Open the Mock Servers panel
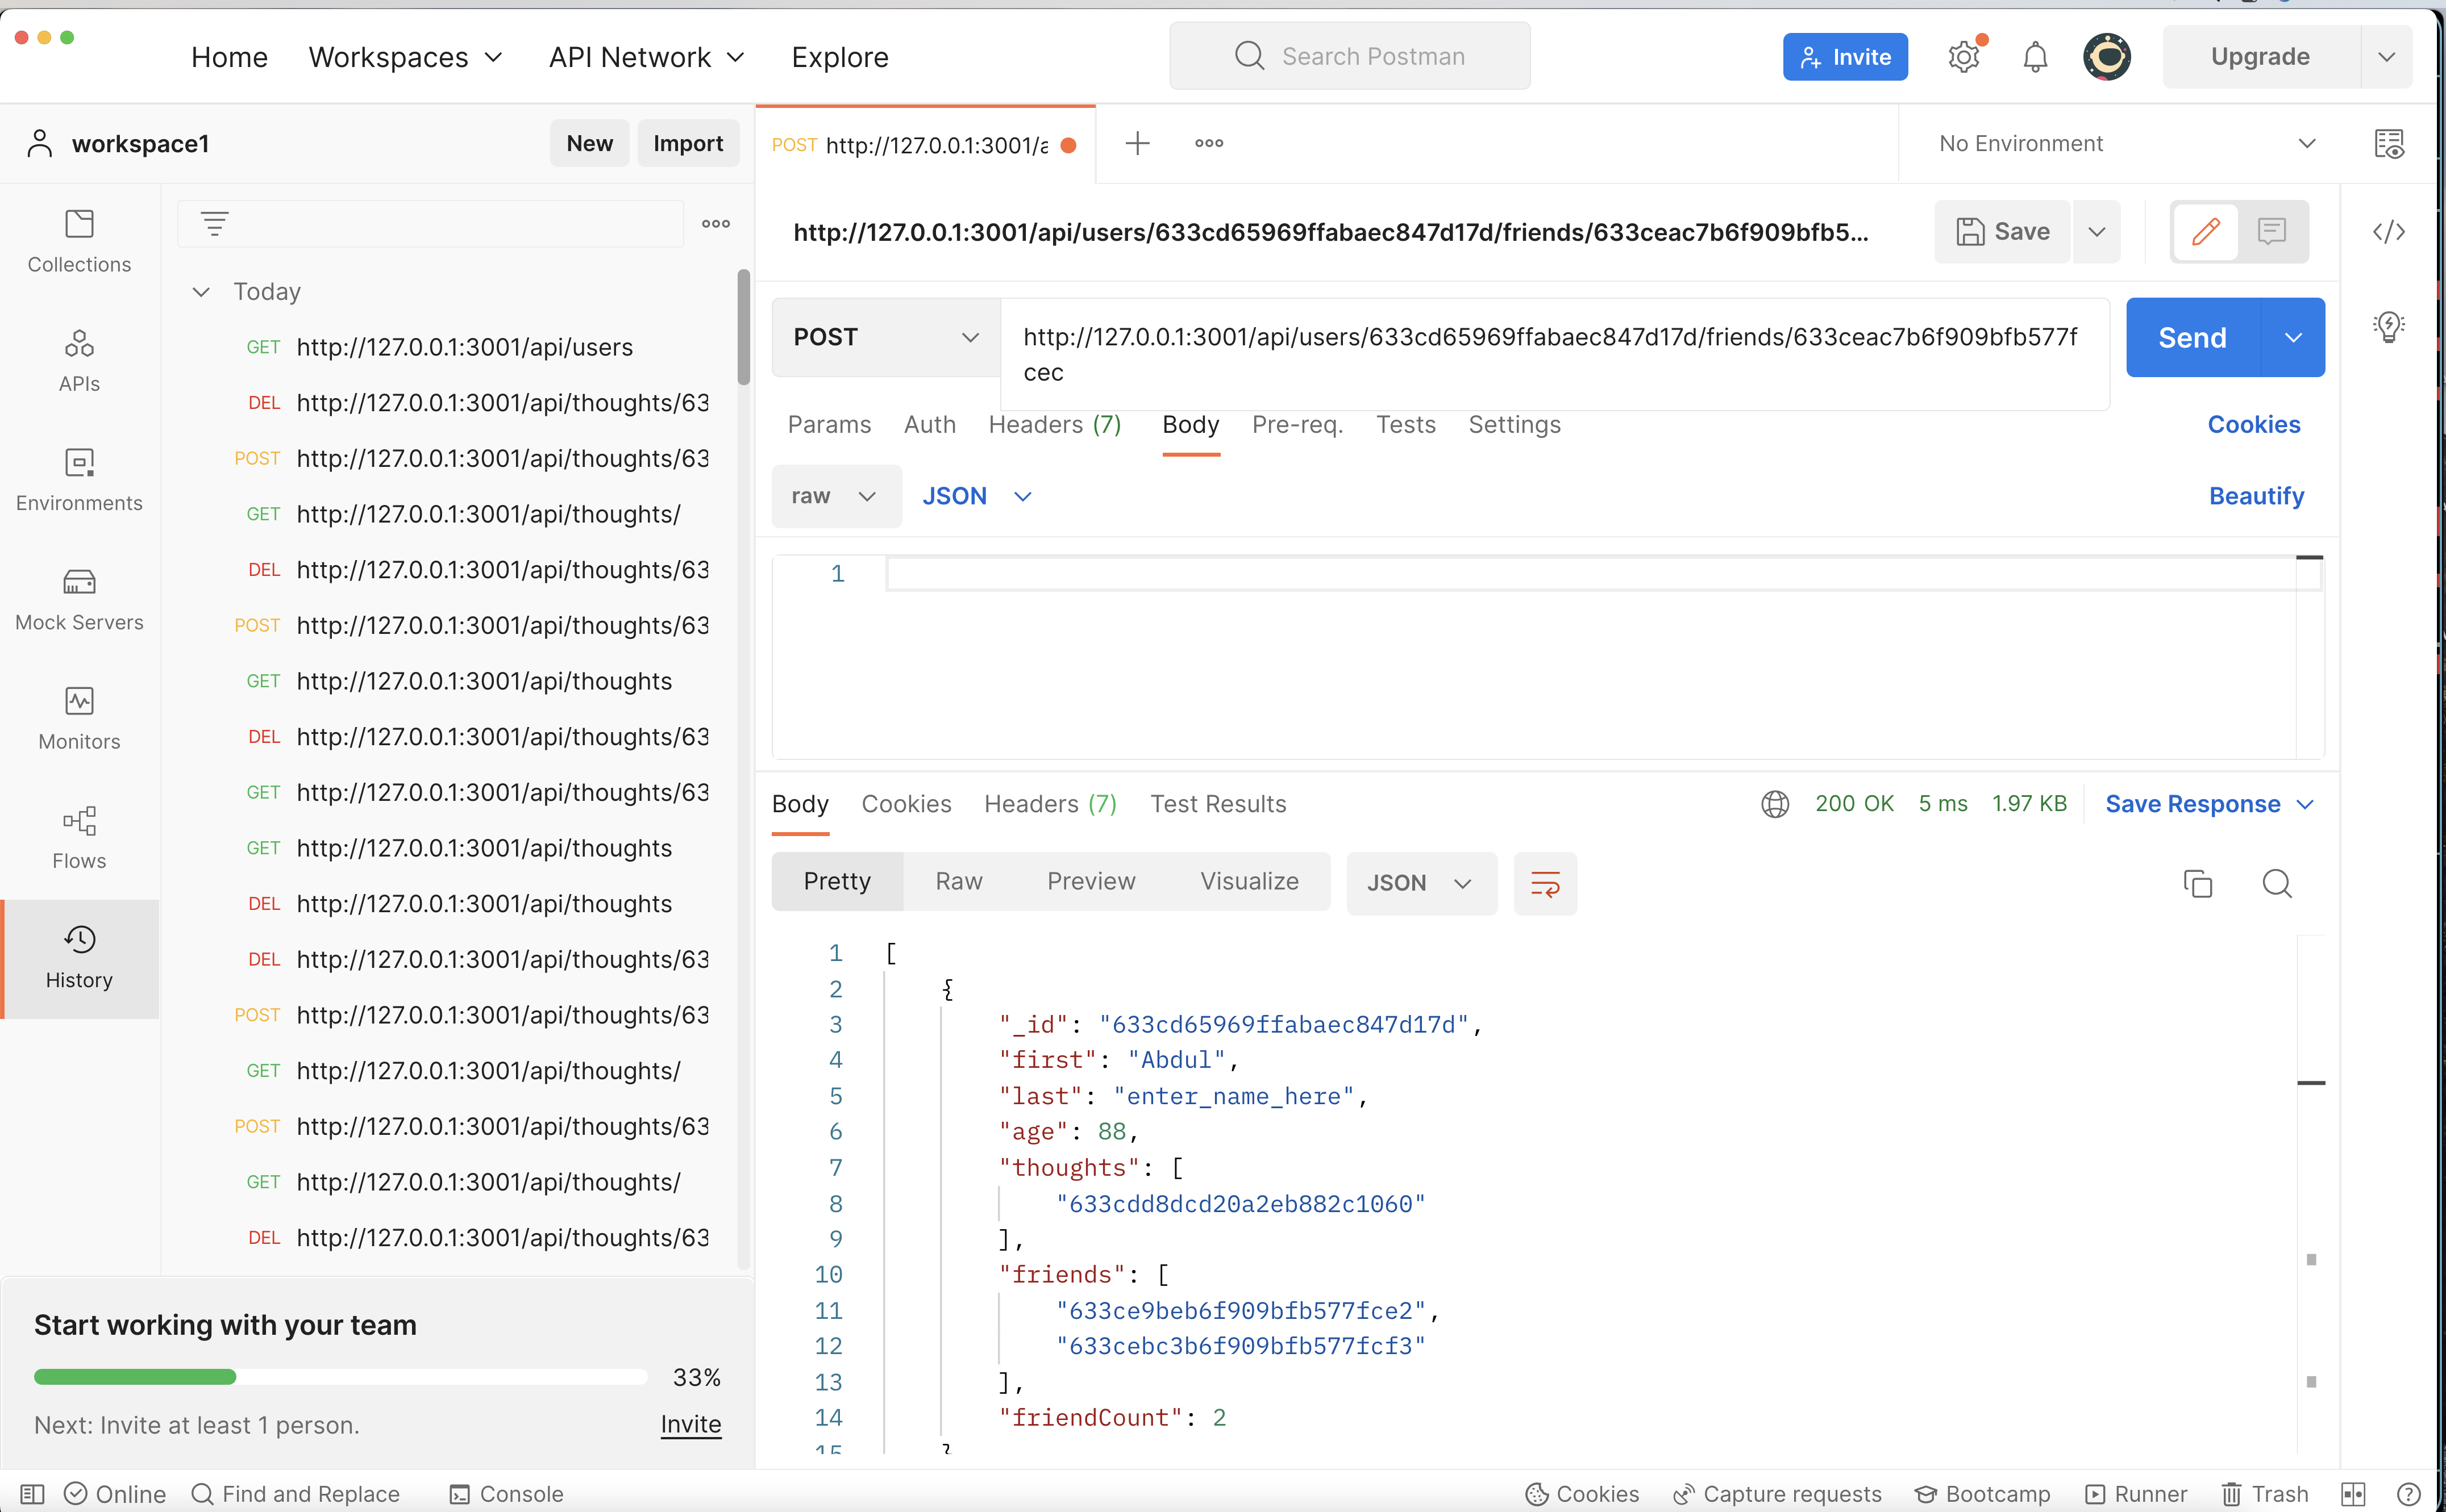 tap(79, 598)
